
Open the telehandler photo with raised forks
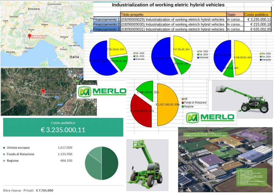(x=147, y=165)
